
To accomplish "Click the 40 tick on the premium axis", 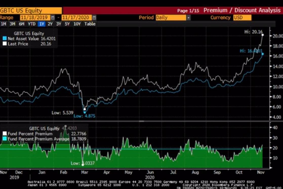I will coord(275,128).
